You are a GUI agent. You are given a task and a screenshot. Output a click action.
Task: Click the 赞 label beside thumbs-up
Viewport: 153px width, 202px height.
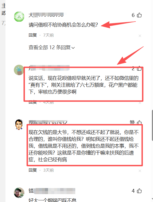tap(132, 122)
